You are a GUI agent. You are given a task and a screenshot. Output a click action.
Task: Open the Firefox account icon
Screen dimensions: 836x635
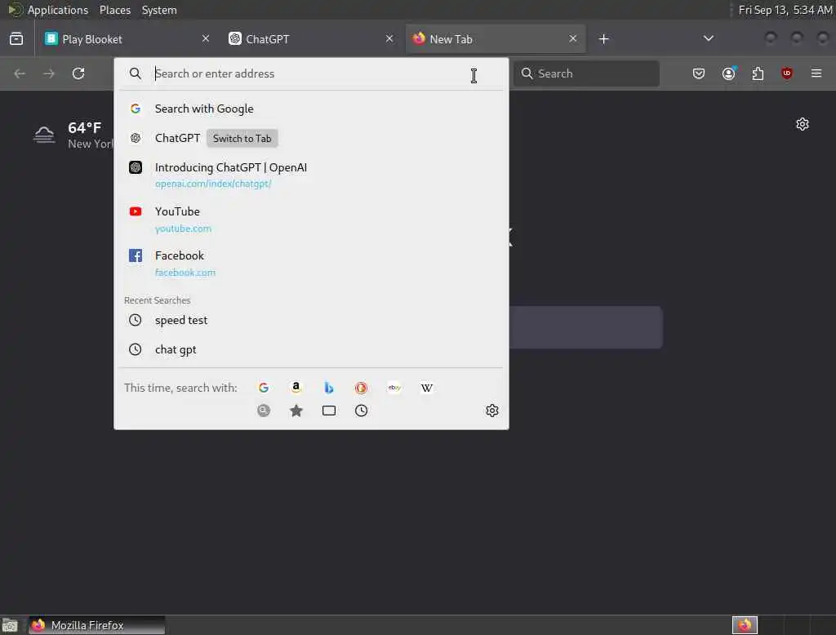tap(729, 73)
